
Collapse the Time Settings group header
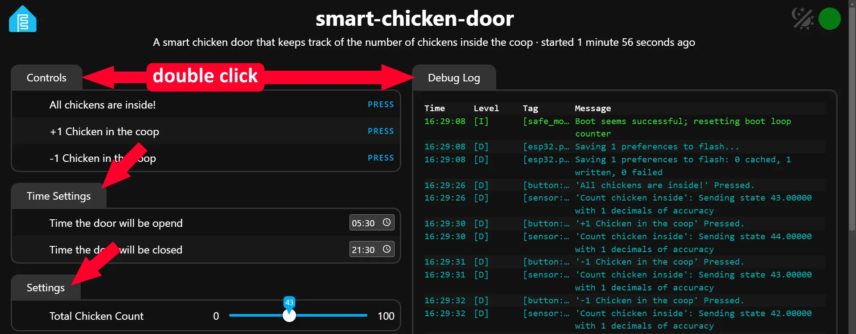[58, 196]
